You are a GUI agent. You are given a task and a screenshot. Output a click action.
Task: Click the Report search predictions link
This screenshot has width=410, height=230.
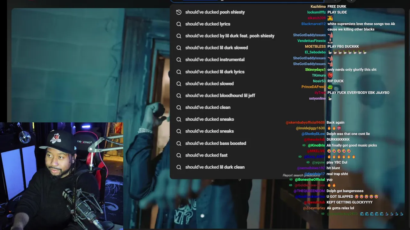point(301,175)
